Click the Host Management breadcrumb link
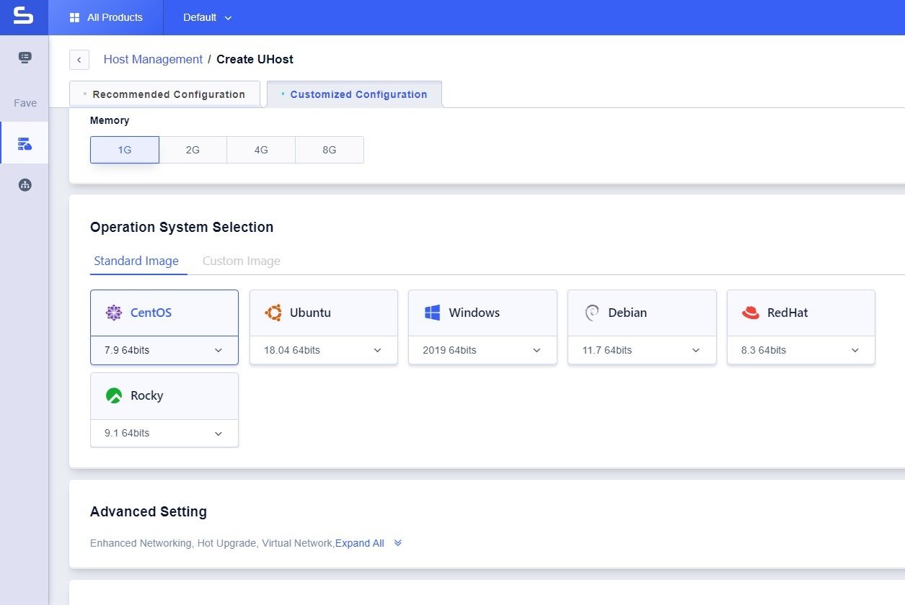 (153, 59)
